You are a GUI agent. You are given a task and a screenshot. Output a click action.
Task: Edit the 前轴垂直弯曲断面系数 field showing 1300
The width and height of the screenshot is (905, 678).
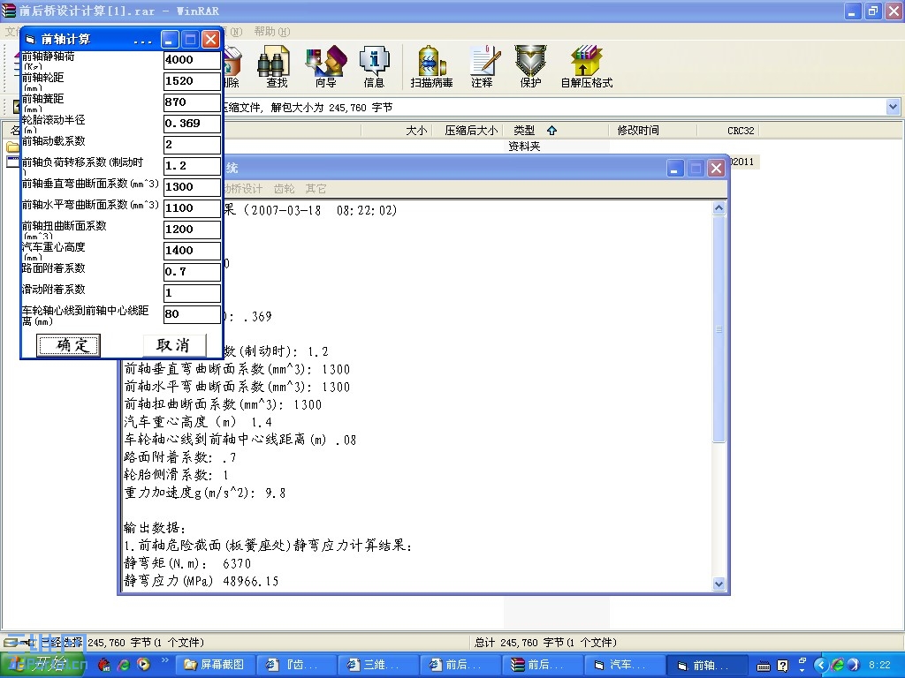192,187
